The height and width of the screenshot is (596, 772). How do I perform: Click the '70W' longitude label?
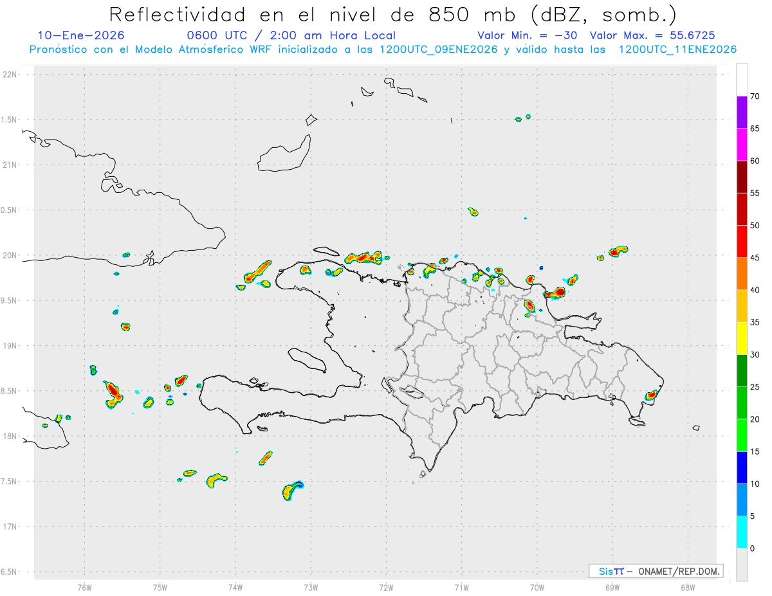[x=537, y=588]
